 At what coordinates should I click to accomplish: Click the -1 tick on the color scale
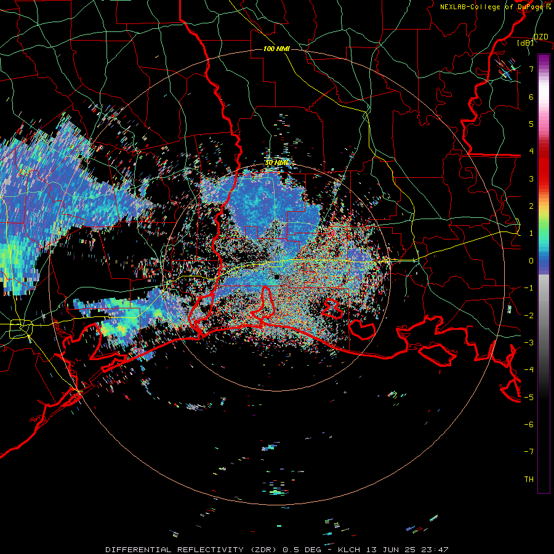pyautogui.click(x=529, y=288)
